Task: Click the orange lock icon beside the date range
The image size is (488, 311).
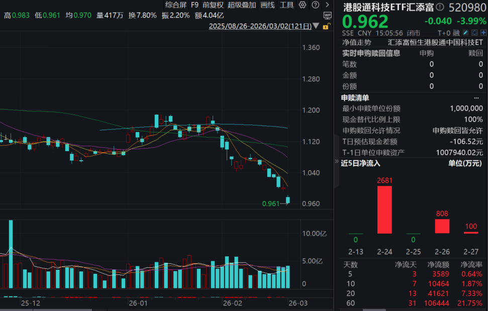Action: [x=326, y=26]
